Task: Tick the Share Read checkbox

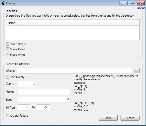Action: (8, 49)
